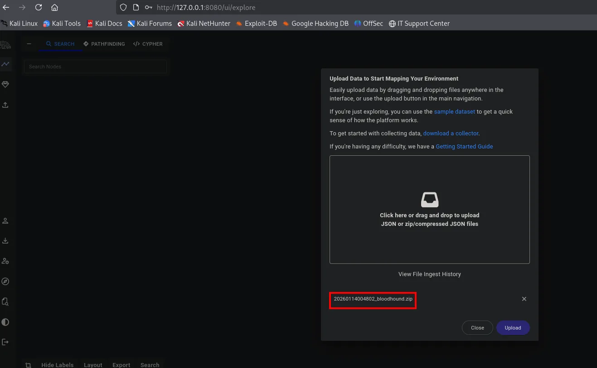Click the crop/focus icon in graph toolbar
Screen dimensions: 597x368
tap(28, 365)
